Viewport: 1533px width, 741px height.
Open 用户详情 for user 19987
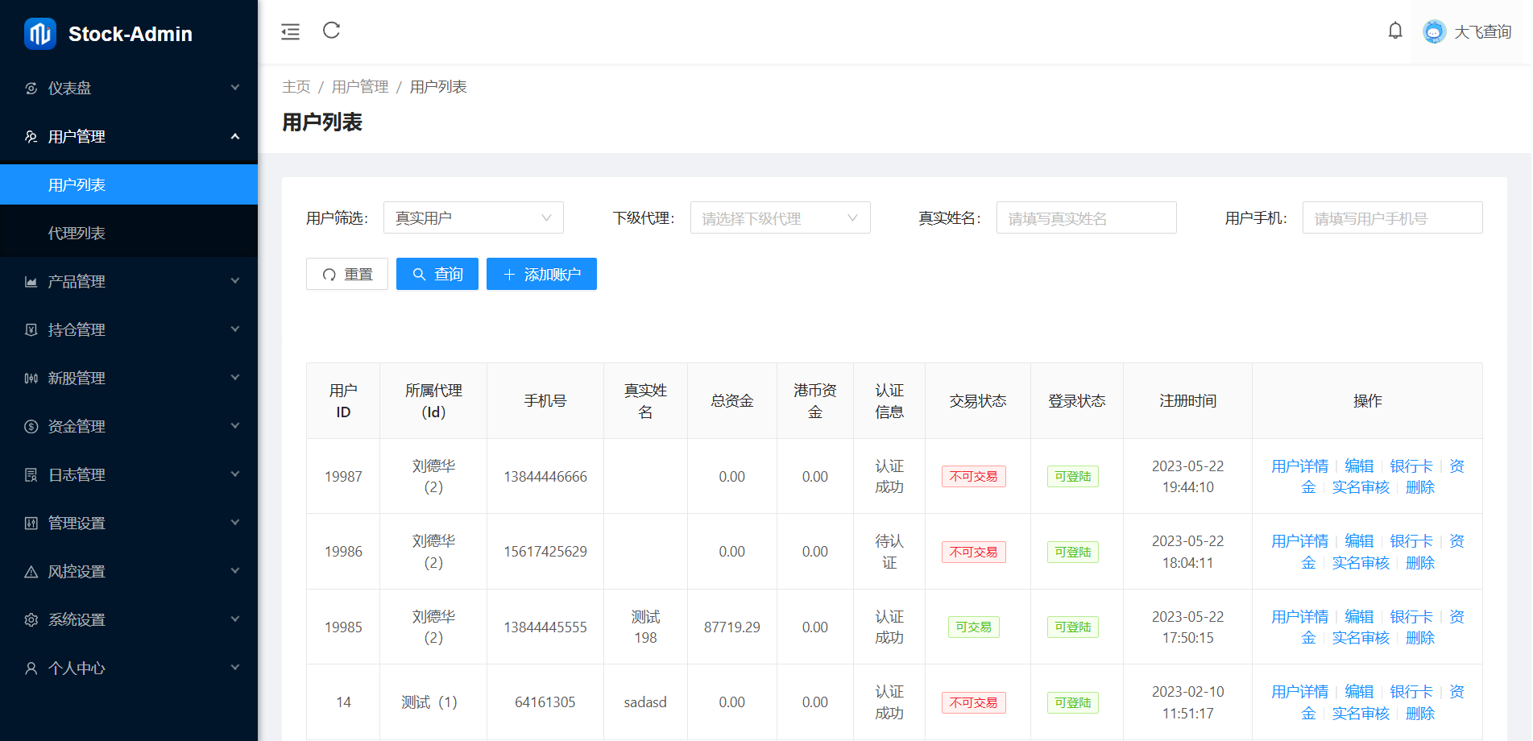click(1299, 466)
